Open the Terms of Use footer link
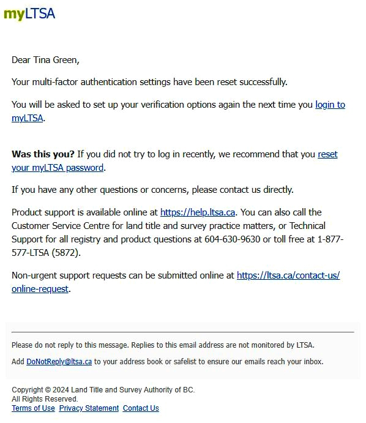Screen dimensions: 366x423 (x=33, y=408)
